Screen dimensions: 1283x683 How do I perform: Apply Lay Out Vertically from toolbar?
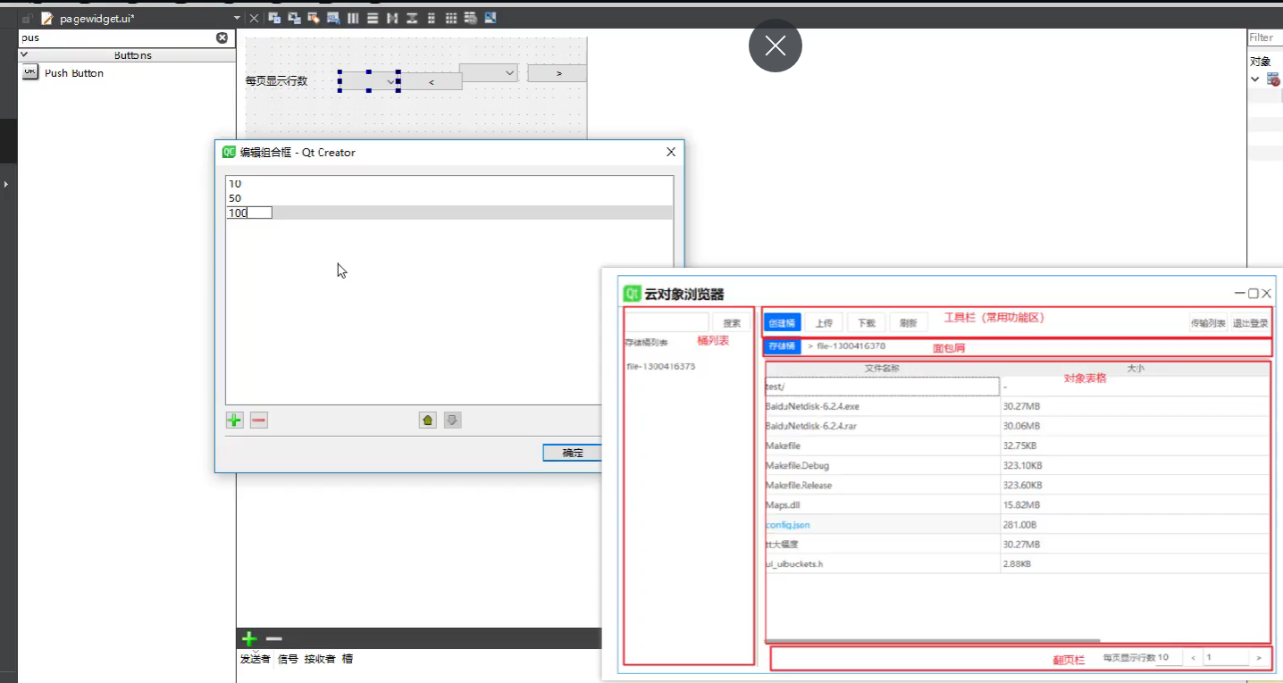(x=373, y=18)
